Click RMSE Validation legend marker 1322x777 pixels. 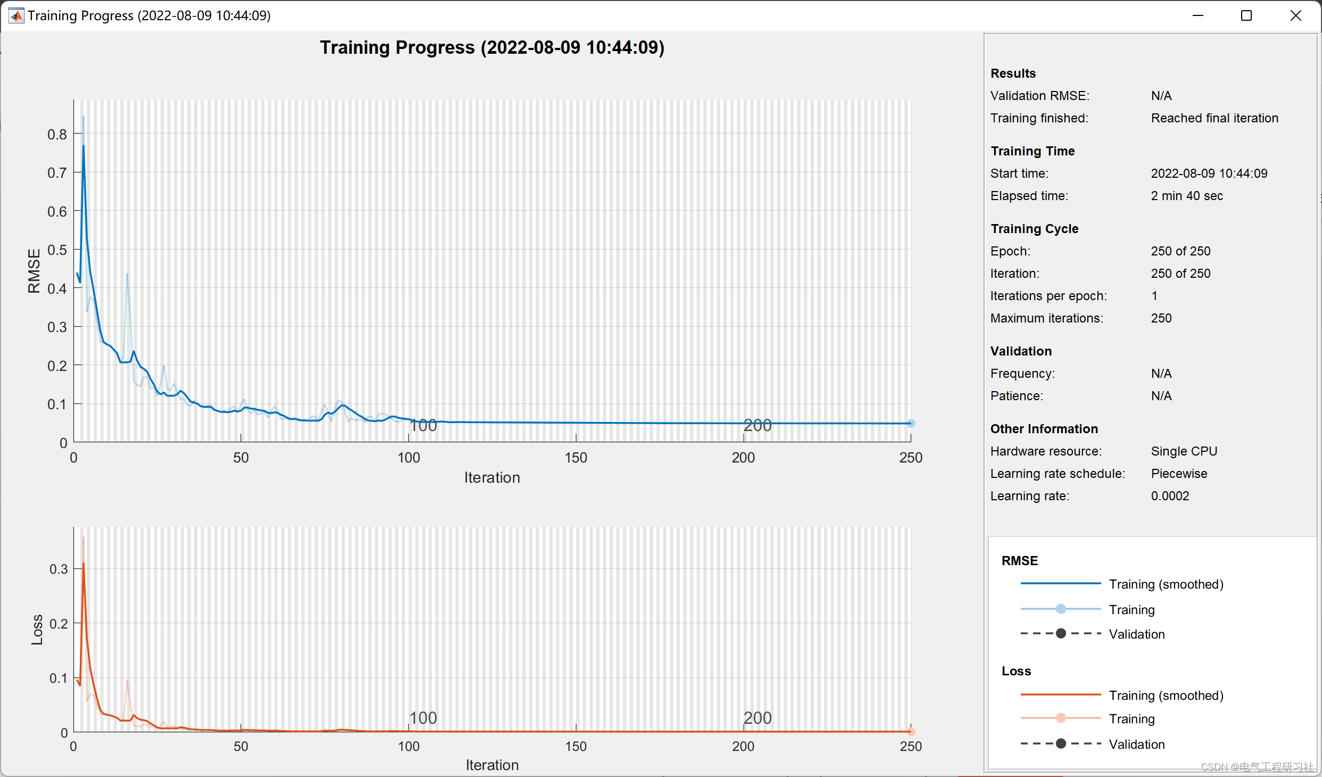[1060, 633]
